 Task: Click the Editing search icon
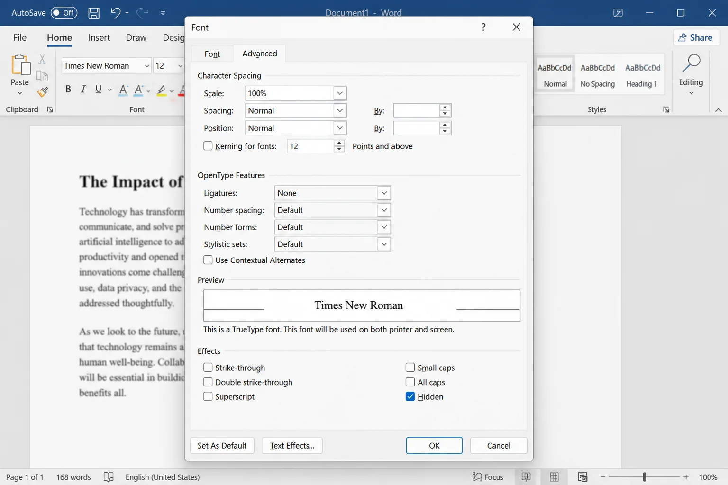pyautogui.click(x=692, y=63)
